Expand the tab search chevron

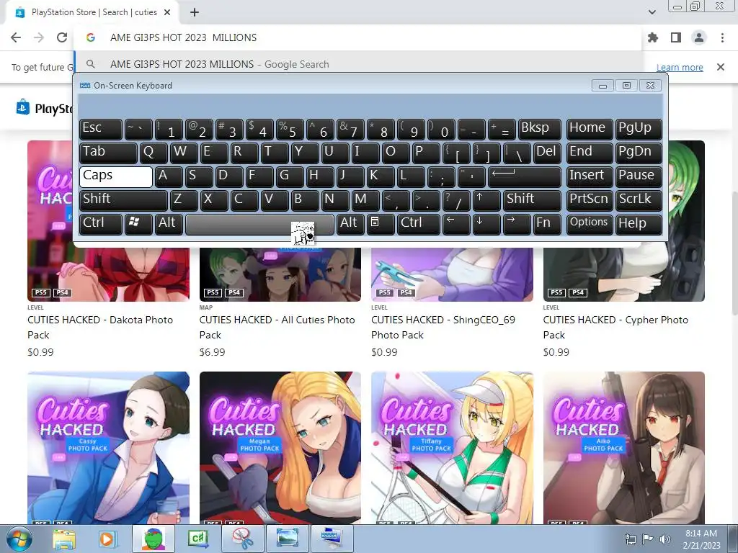(652, 12)
